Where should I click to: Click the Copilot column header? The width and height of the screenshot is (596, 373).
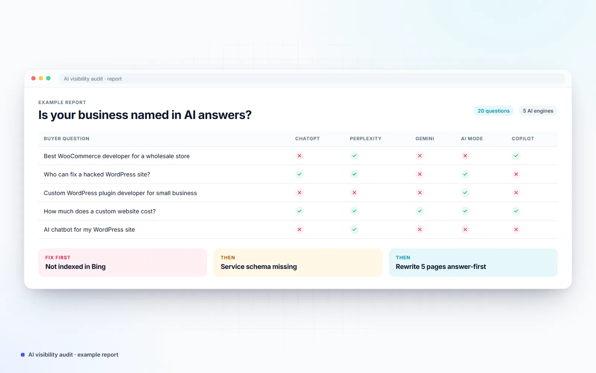pos(523,138)
